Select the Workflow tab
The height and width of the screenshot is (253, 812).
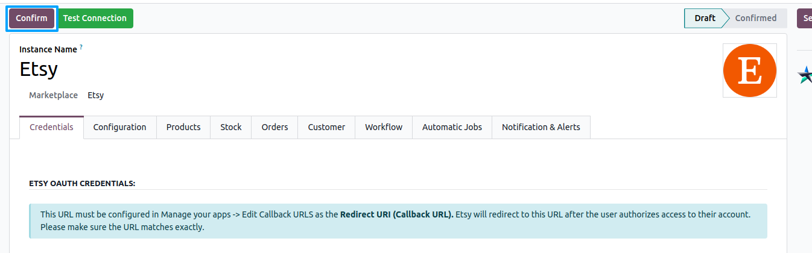[x=384, y=127]
